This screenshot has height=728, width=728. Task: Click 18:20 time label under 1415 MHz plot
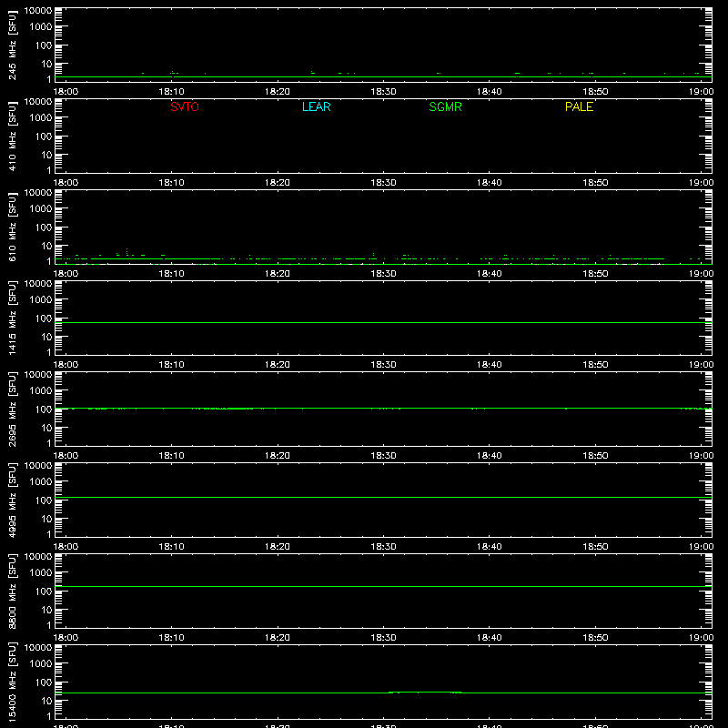[278, 365]
